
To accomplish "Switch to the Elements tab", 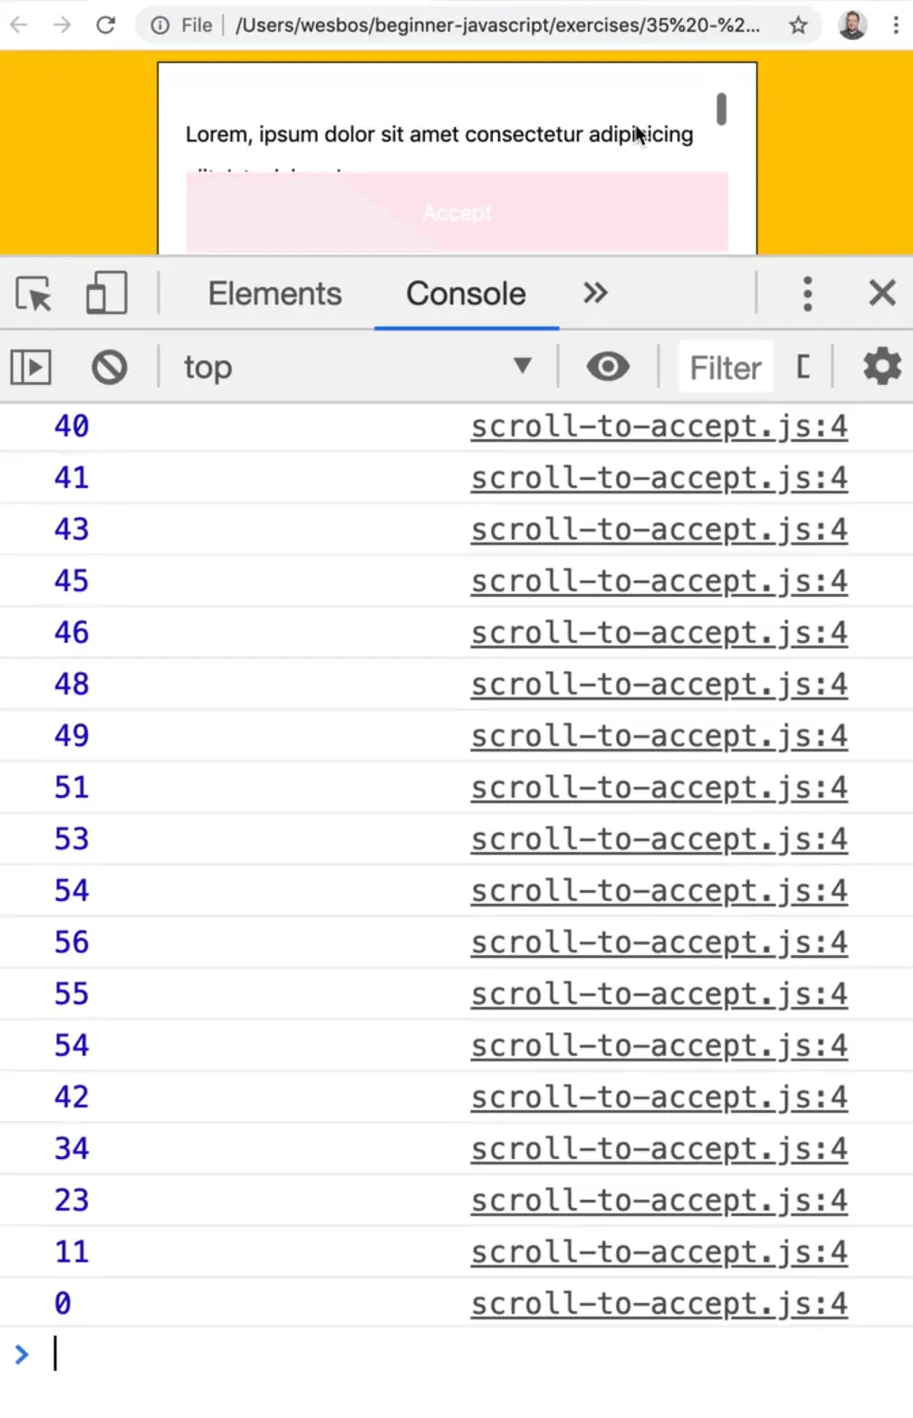I will pos(274,292).
